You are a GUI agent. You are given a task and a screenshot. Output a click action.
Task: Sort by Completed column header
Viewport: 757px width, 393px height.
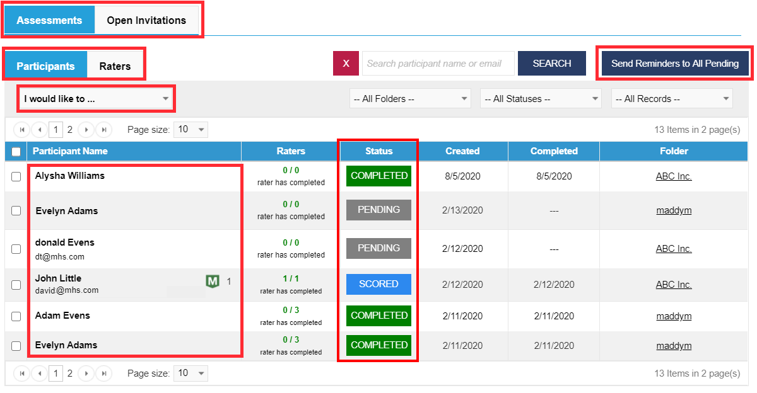[554, 151]
